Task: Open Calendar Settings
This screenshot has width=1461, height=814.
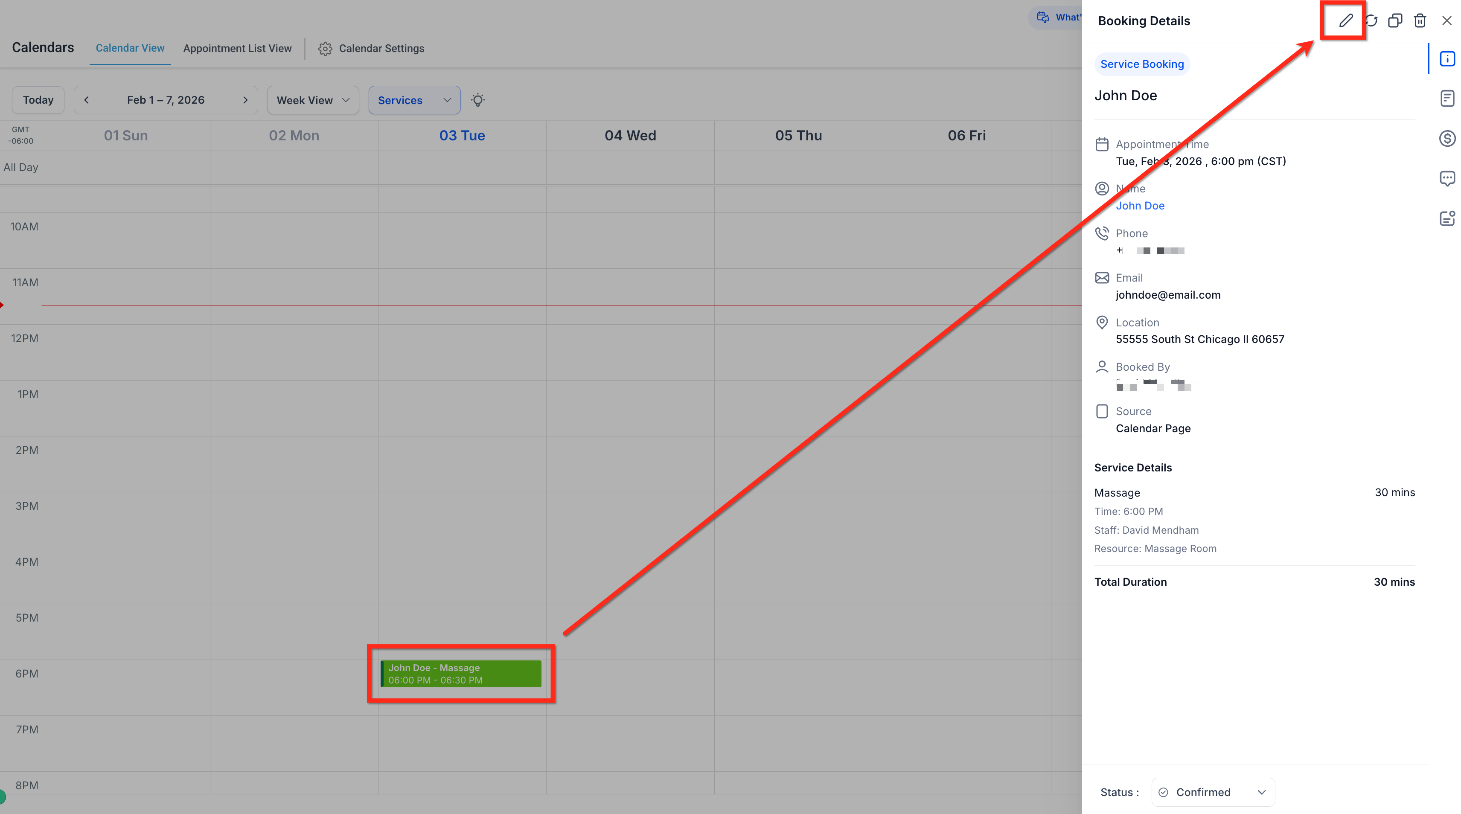Action: click(371, 49)
